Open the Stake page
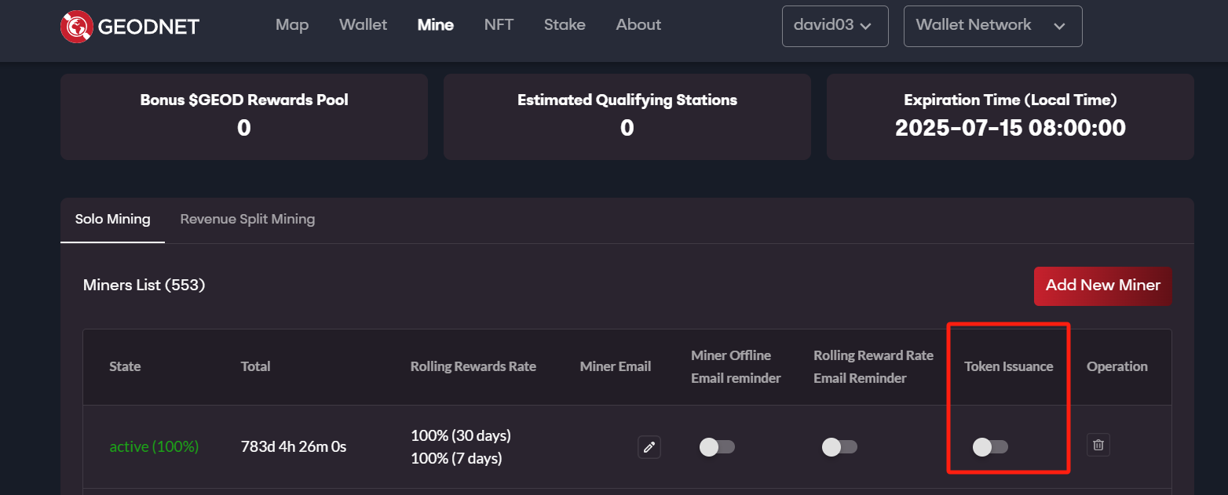Image resolution: width=1228 pixels, height=495 pixels. [565, 25]
